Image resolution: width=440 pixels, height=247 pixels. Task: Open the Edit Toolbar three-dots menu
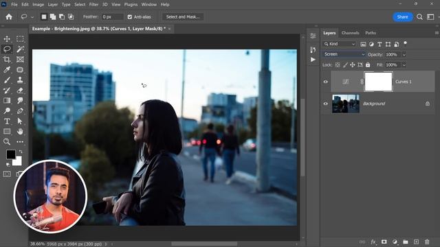point(20,142)
